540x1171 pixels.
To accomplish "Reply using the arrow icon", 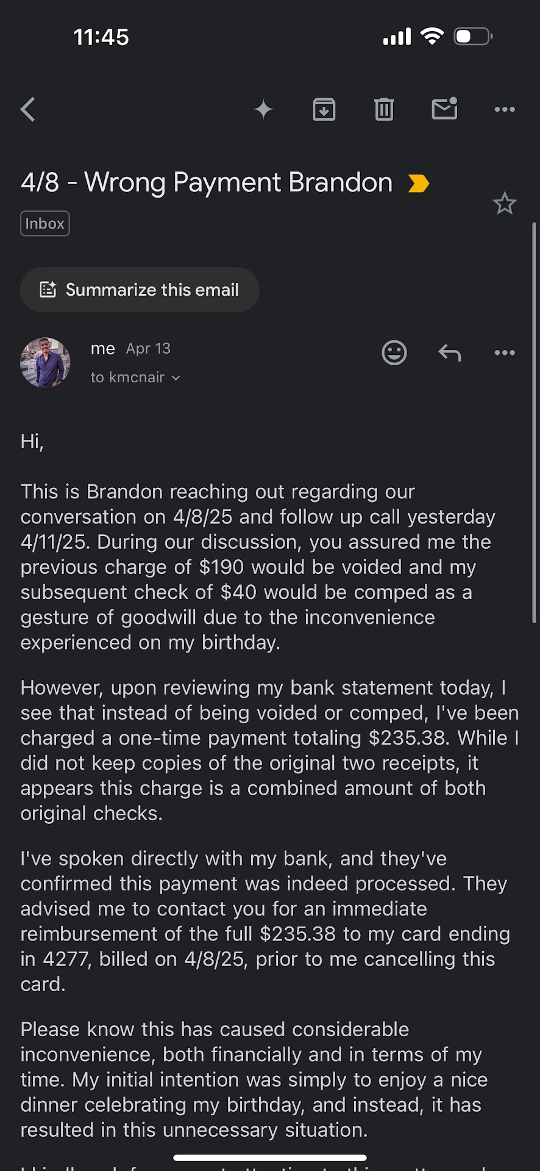I will coord(450,353).
